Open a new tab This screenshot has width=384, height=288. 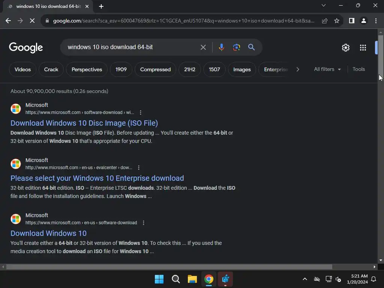point(101,6)
